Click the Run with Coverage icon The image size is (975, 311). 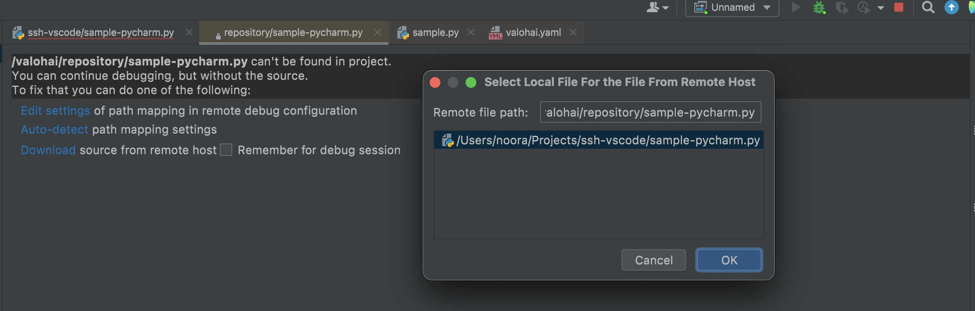pos(842,8)
